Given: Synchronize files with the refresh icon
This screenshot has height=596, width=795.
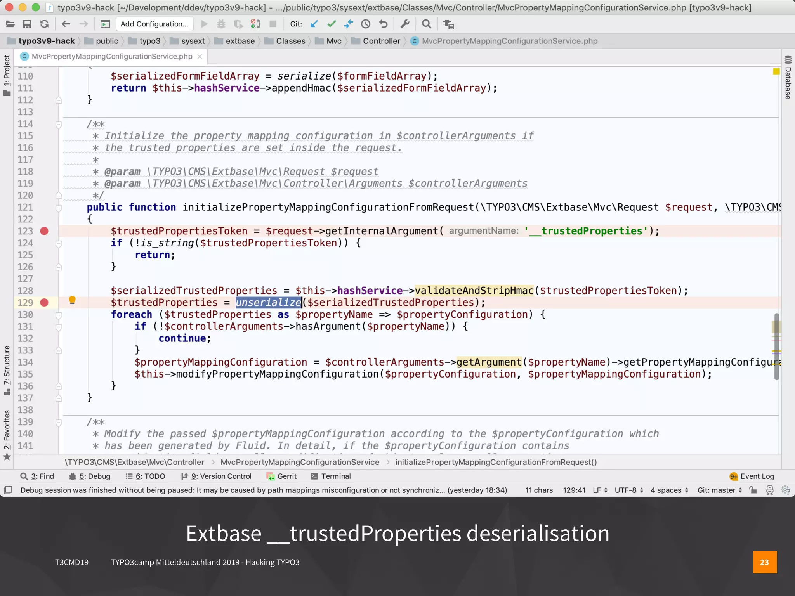Looking at the screenshot, I should [45, 24].
